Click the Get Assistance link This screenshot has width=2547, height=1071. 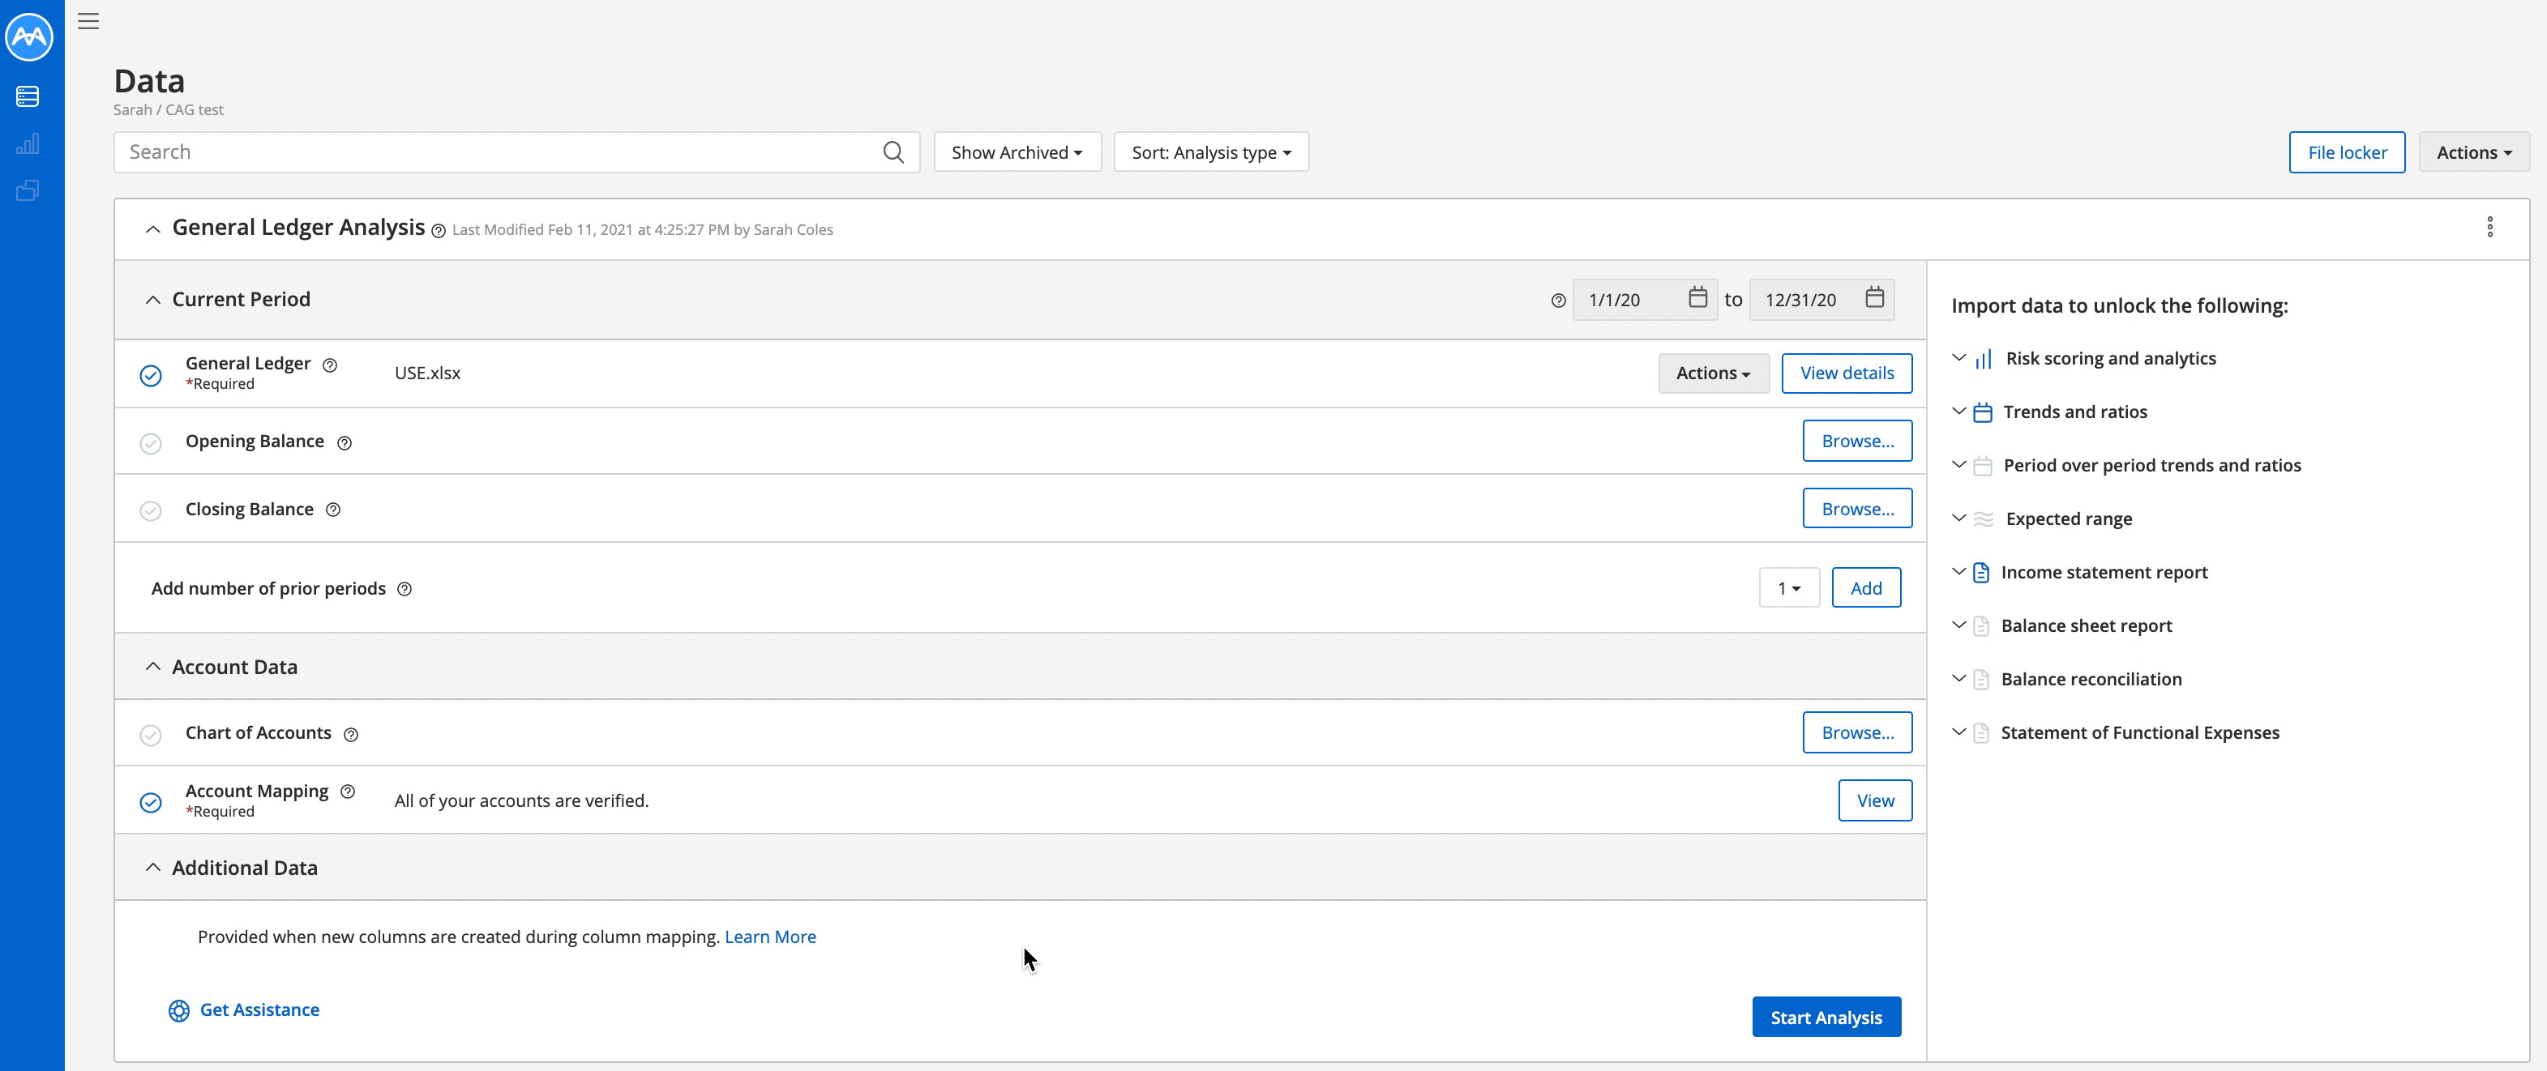259,1009
